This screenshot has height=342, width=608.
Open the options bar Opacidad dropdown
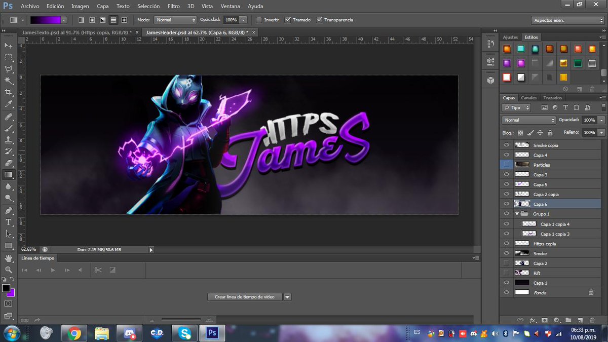click(243, 20)
